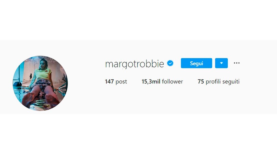Follow margotrobbie with the blue button
The image size is (277, 154).
[x=197, y=63]
